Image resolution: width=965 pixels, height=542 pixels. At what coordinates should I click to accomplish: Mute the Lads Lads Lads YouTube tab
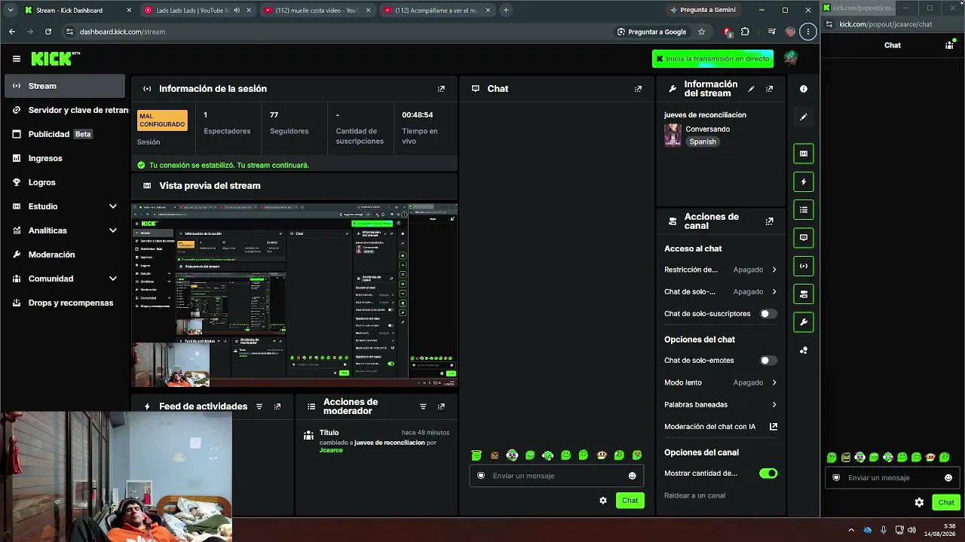tap(237, 11)
